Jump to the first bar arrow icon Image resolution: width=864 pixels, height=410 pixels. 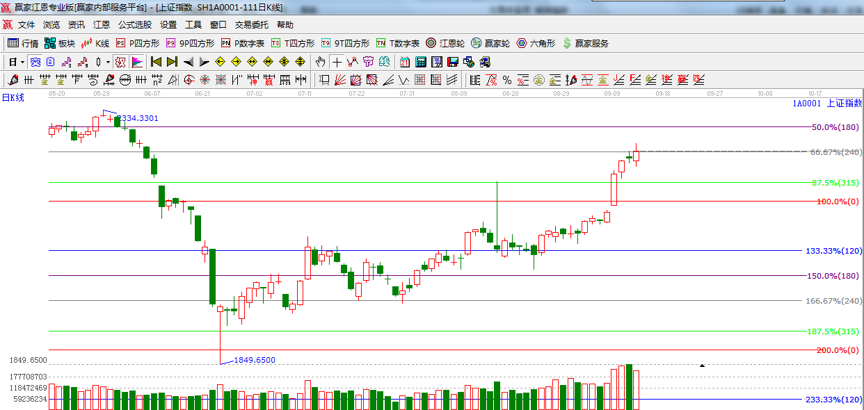point(156,62)
